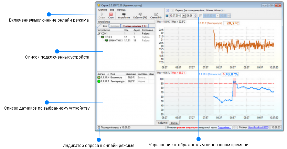Open Схема (F8) toolbar icon
Screen dimensions: 287x149
156,14
